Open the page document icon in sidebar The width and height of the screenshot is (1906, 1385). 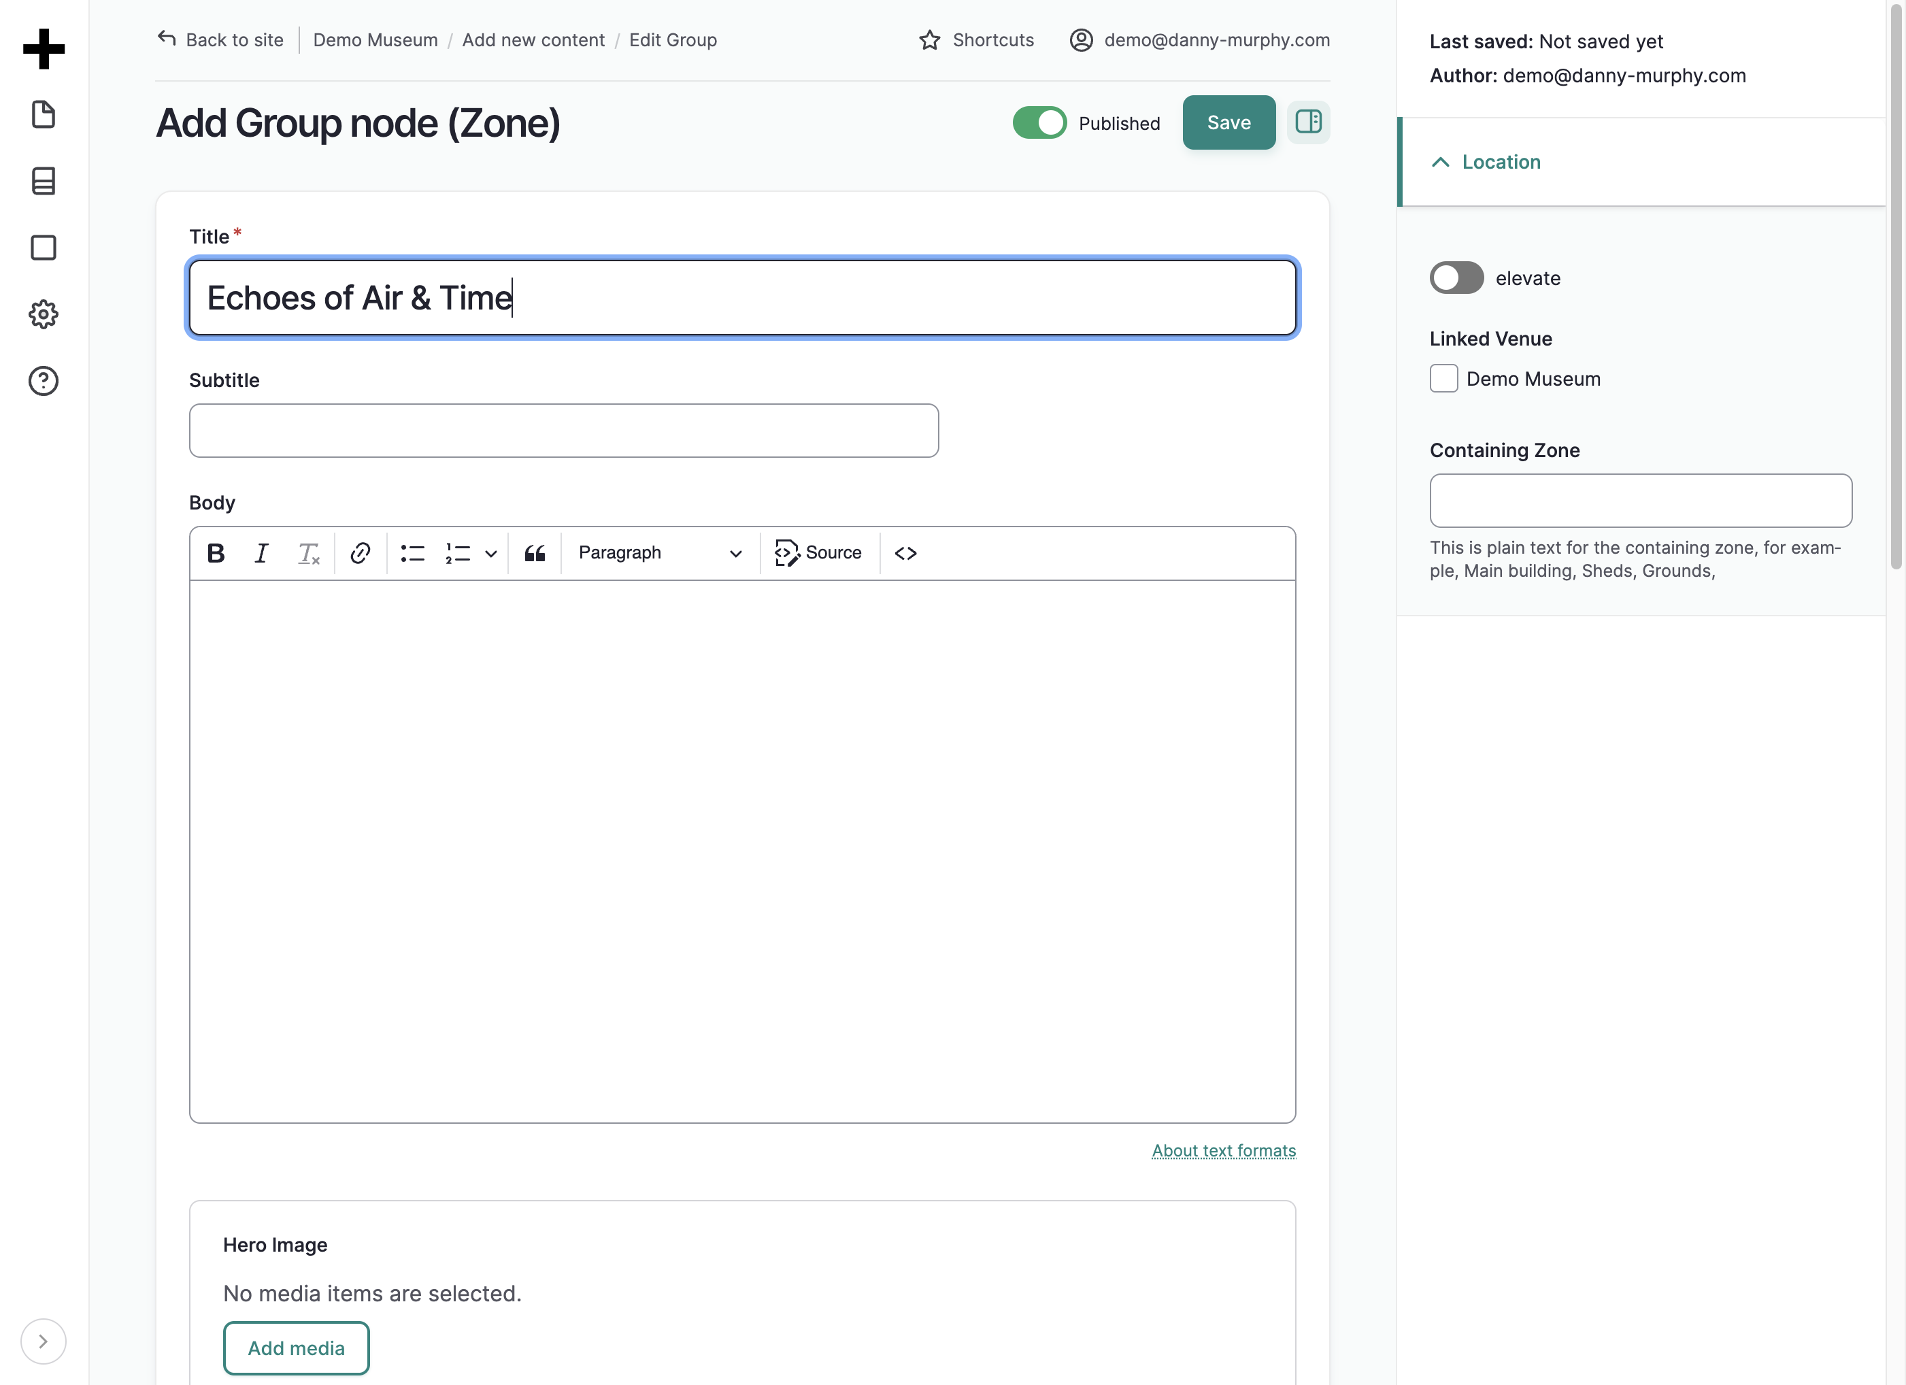coord(44,114)
